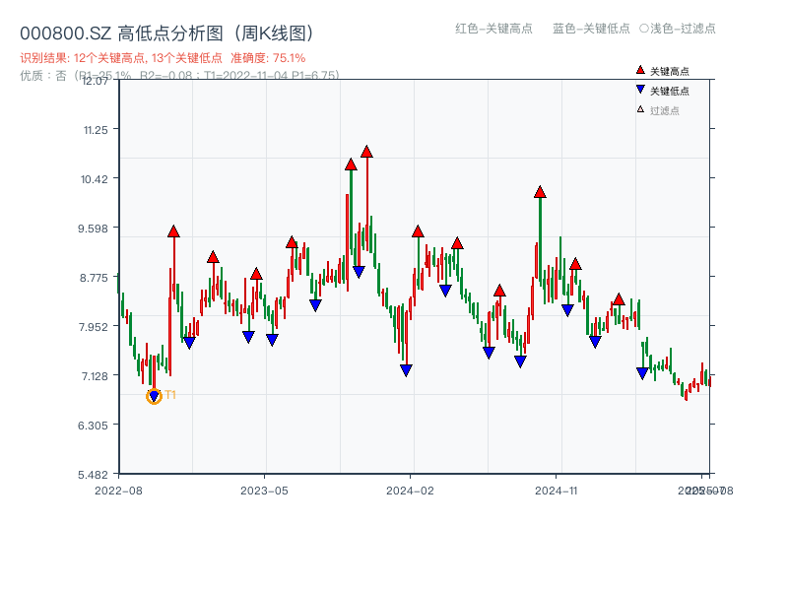The width and height of the screenshot is (788, 591).
Task: Click the 2024-11 x-axis date label
Action: pos(557,491)
